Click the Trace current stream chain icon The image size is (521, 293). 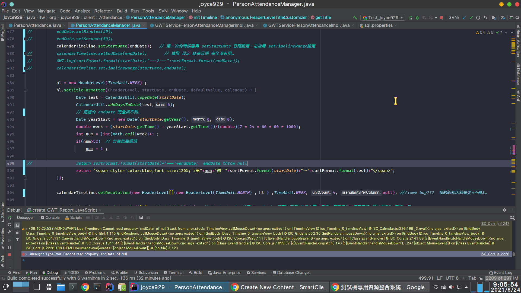[148, 218]
